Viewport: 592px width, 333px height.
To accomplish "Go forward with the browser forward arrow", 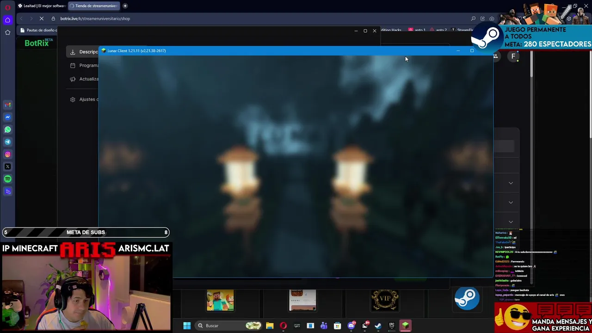I will [x=31, y=18].
